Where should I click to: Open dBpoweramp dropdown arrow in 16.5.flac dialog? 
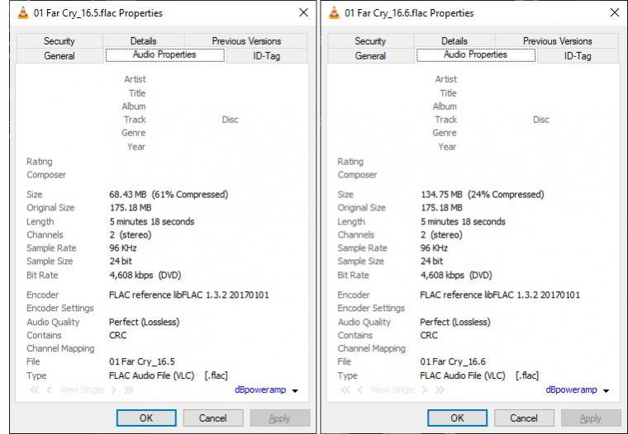(295, 391)
